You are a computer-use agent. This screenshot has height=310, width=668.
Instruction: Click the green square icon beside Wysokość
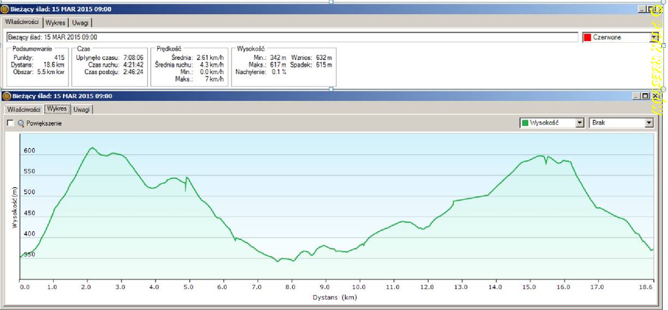tap(525, 123)
